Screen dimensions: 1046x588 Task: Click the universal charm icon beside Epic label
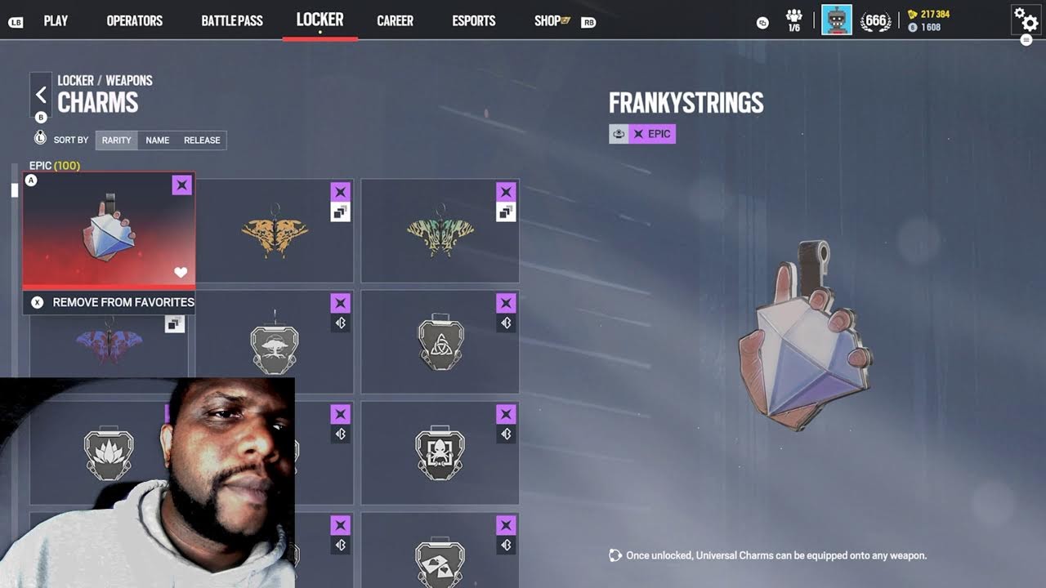pyautogui.click(x=619, y=134)
